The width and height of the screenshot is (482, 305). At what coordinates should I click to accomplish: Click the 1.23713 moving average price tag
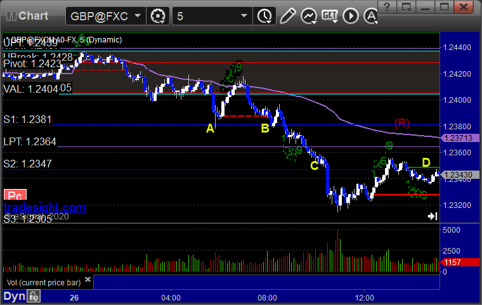460,138
